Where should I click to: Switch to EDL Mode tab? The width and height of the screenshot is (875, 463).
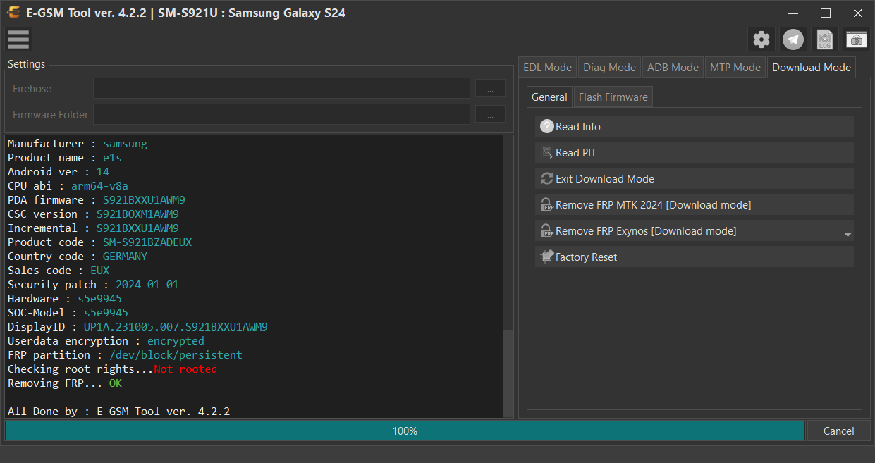click(x=547, y=68)
